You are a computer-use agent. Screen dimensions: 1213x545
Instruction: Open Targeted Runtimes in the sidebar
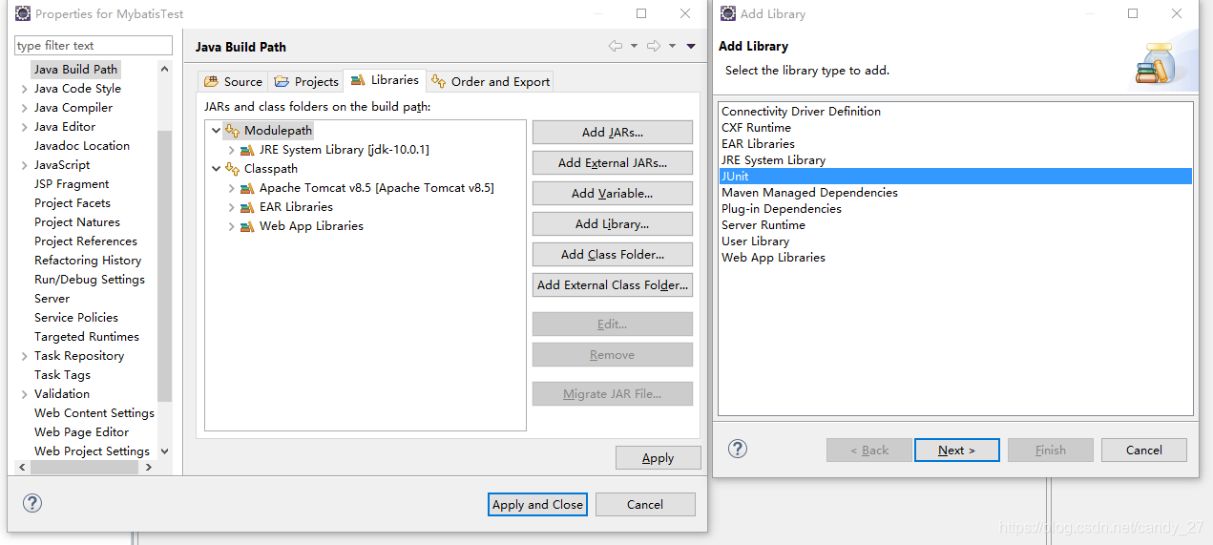pos(87,337)
